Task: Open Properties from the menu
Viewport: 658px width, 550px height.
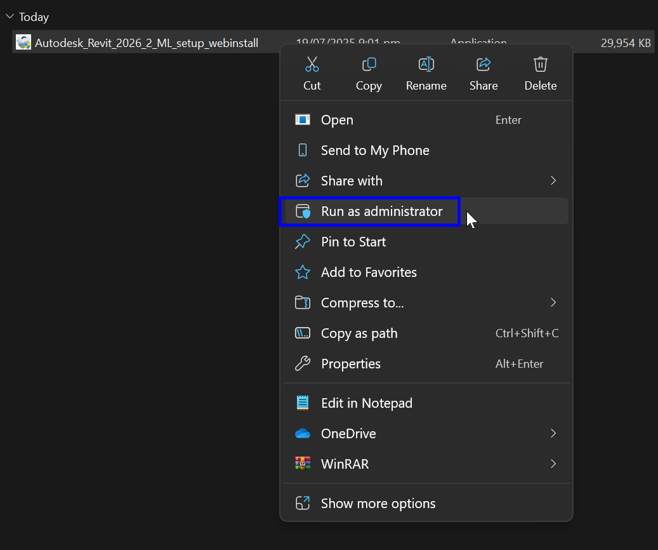Action: coord(351,363)
